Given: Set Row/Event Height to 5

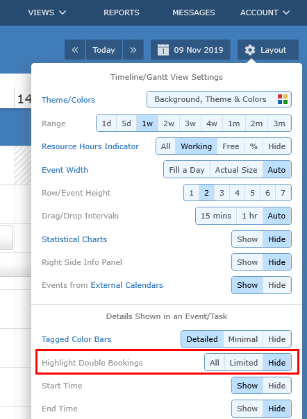Looking at the screenshot, I should [x=252, y=193].
